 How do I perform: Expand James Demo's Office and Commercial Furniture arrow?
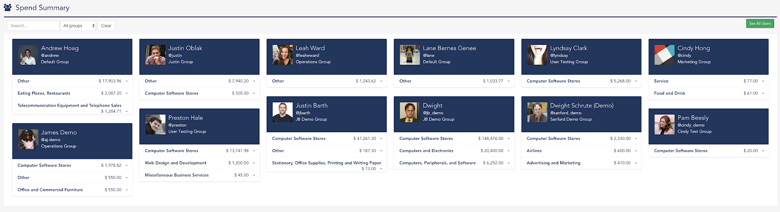pyautogui.click(x=127, y=190)
